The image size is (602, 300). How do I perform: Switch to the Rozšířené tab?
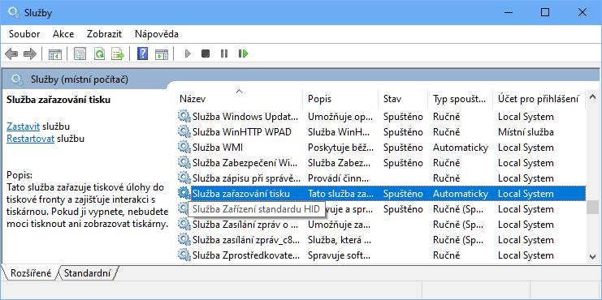[31, 273]
